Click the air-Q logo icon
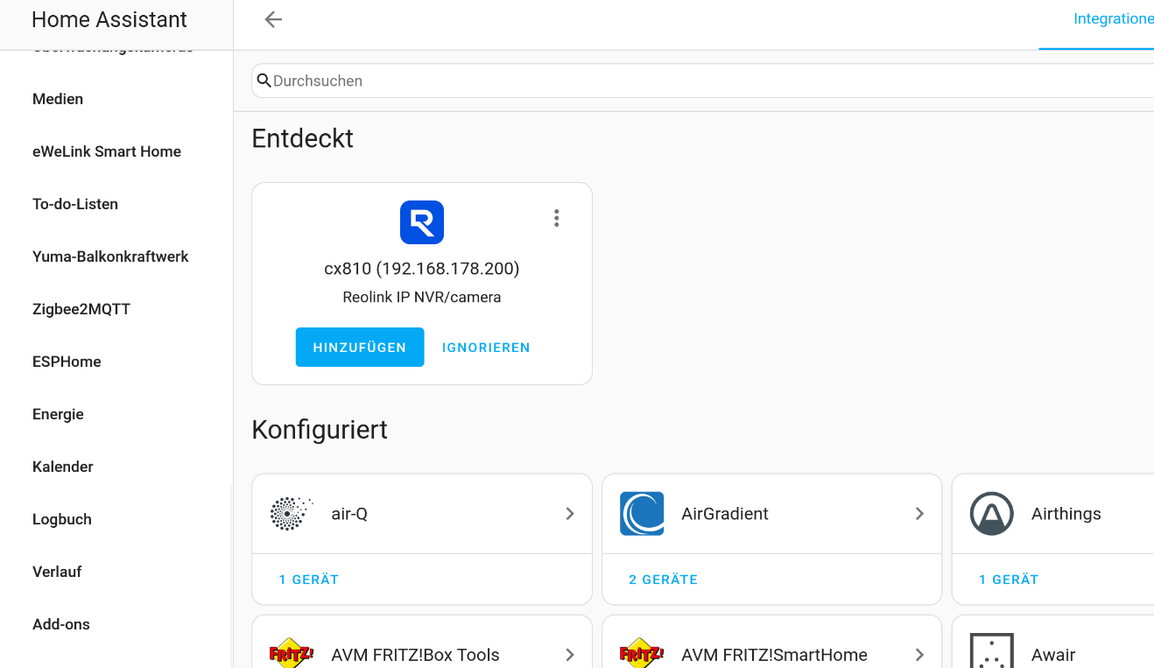This screenshot has height=668, width=1154. point(292,514)
